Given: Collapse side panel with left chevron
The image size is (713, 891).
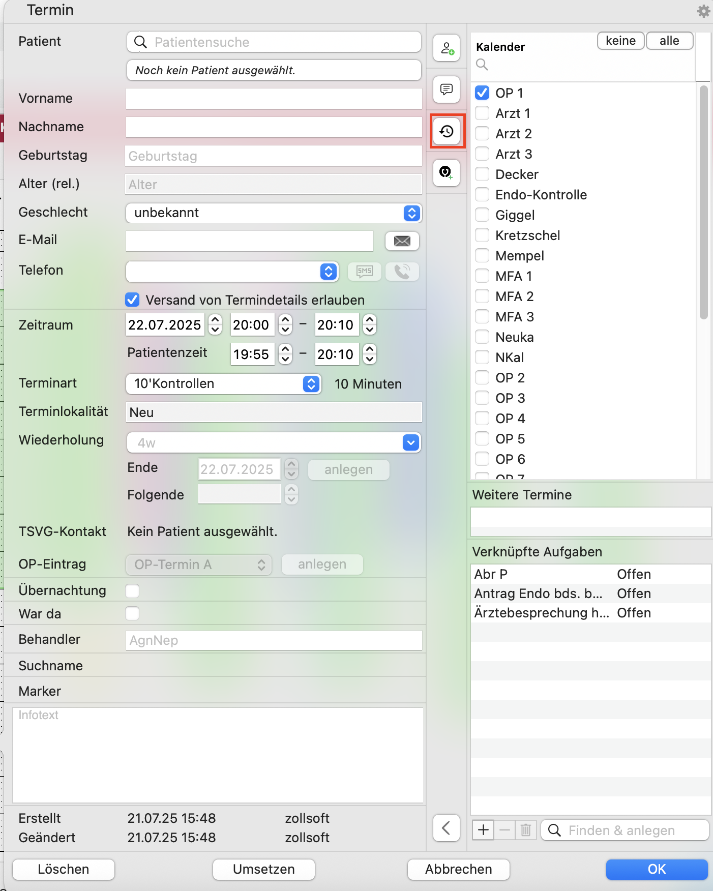Looking at the screenshot, I should pyautogui.click(x=447, y=828).
